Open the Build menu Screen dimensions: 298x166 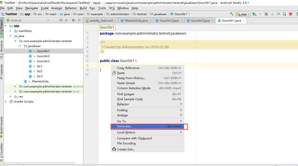(83, 8)
